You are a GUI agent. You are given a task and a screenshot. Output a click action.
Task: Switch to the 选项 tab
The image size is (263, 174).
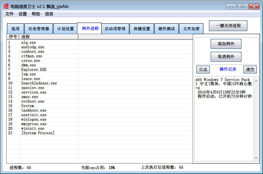point(15,29)
